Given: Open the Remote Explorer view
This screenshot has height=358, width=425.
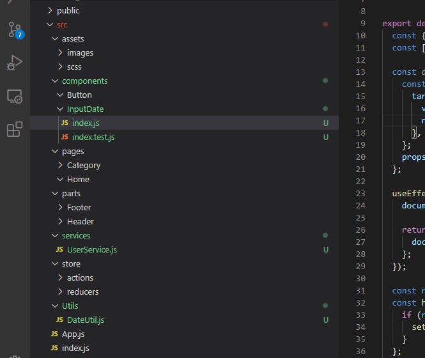Looking at the screenshot, I should 15,97.
